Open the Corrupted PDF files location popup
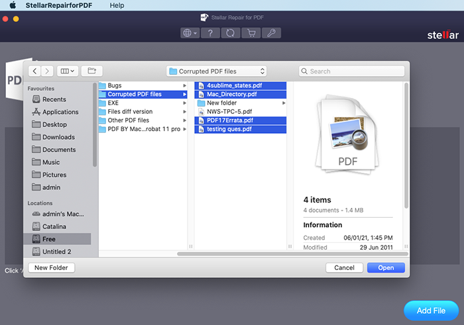The width and height of the screenshot is (464, 325). click(216, 71)
